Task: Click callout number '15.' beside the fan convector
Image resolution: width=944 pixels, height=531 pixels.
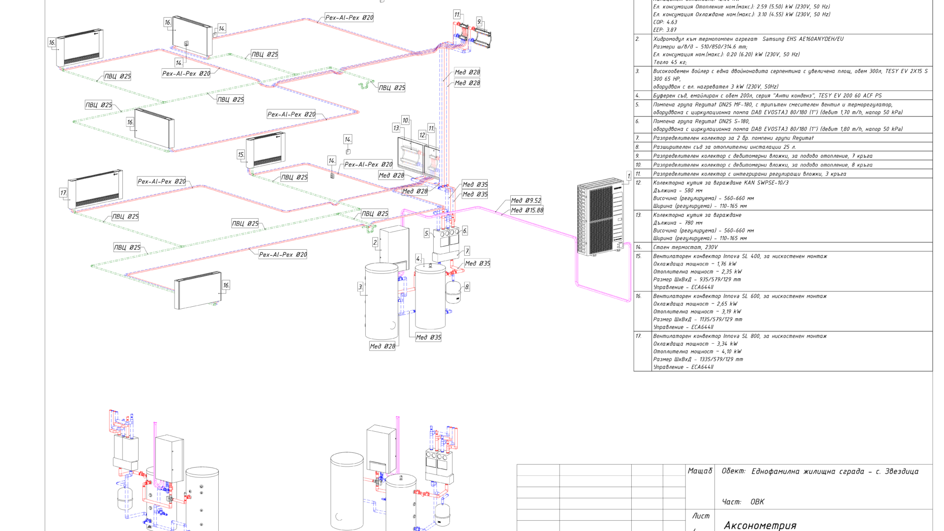Action: [241, 154]
